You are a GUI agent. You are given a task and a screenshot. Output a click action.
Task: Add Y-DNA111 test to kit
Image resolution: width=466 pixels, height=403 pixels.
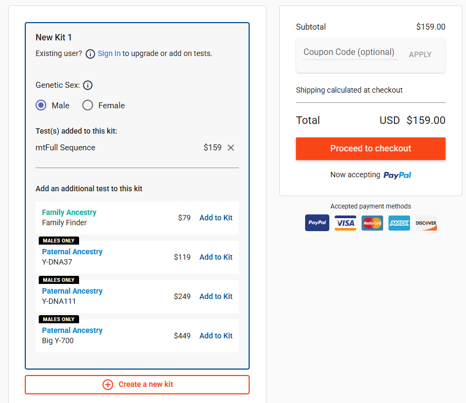pyautogui.click(x=216, y=296)
